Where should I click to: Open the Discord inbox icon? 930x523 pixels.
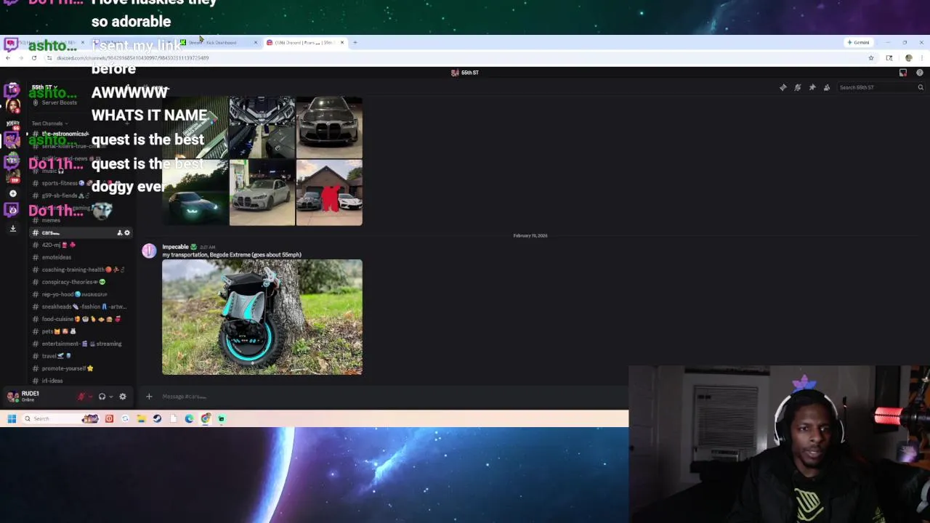(x=903, y=73)
